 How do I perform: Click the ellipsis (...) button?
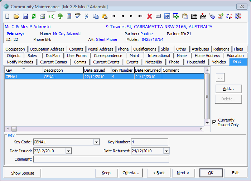[x=220, y=78]
